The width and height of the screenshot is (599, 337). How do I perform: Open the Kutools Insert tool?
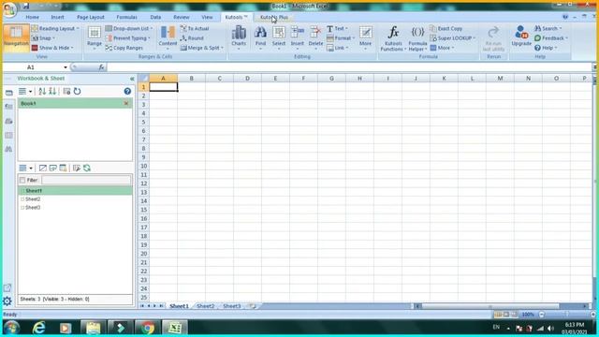click(x=298, y=37)
